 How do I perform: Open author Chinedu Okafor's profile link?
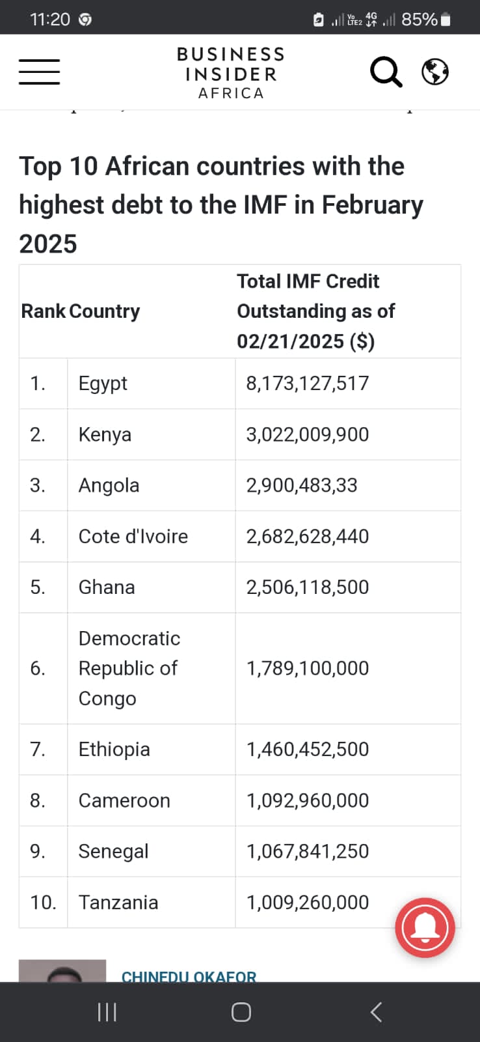[189, 976]
